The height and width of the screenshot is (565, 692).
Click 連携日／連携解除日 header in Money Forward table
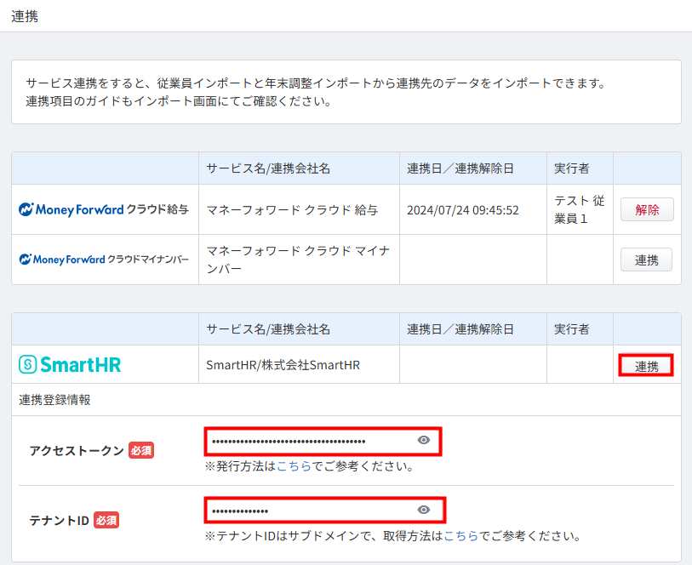460,168
